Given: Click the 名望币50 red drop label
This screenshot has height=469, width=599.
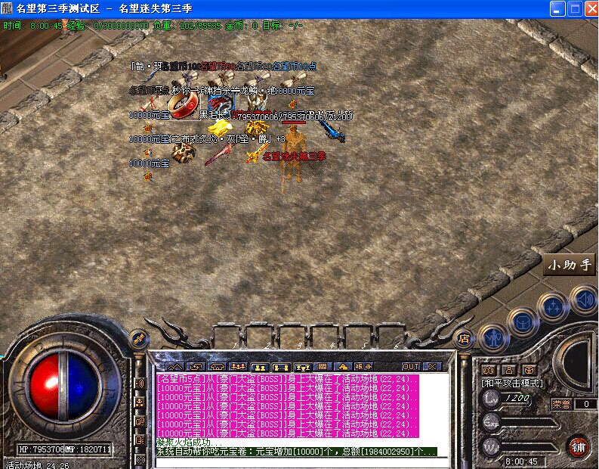Looking at the screenshot, I should click(218, 67).
